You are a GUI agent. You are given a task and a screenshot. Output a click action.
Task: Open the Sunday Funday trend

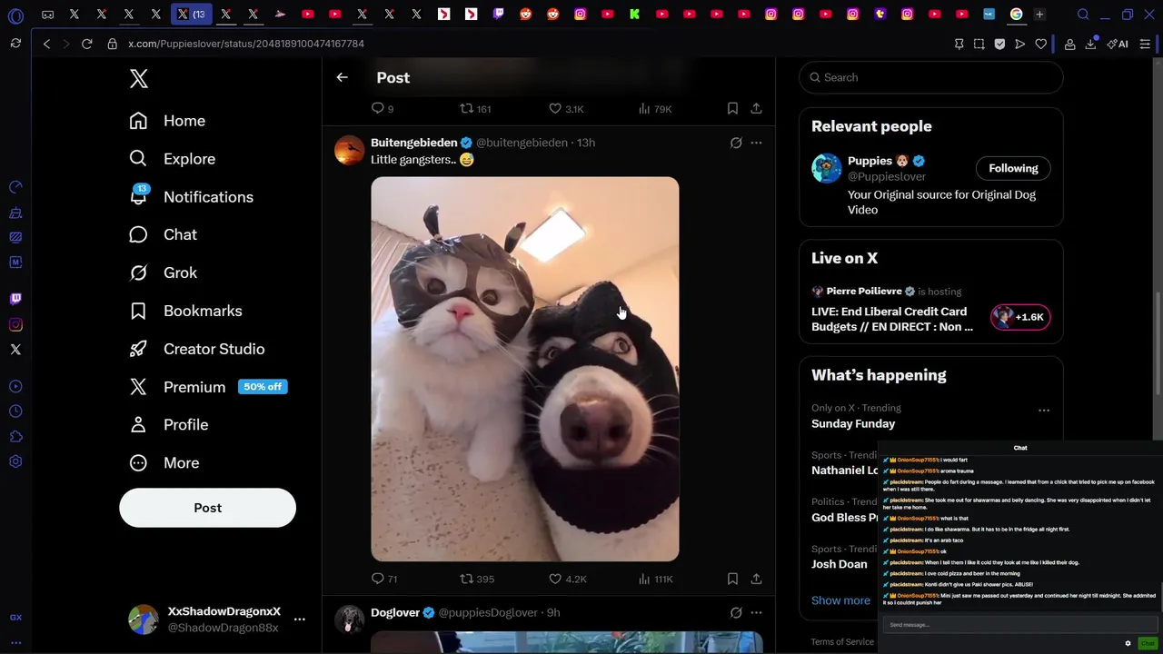click(x=853, y=423)
